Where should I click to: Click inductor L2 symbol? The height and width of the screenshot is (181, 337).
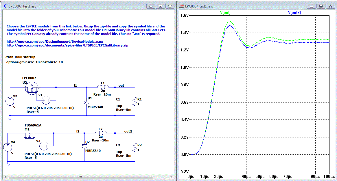[x=101, y=132]
